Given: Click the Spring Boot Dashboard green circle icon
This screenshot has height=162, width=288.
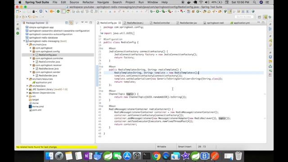Looking at the screenshot, I should point(58,11).
